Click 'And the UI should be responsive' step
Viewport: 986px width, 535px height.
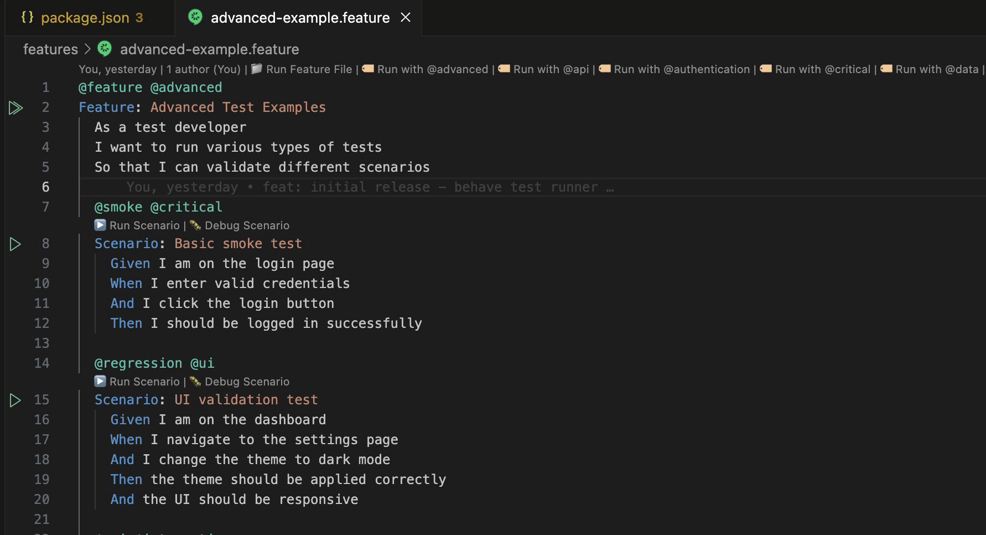tap(235, 500)
